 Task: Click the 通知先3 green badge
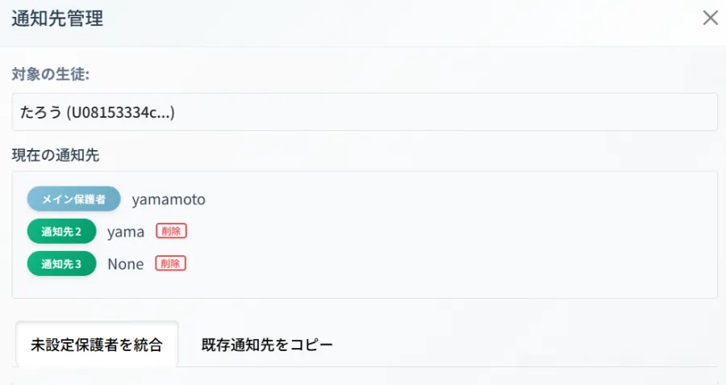(61, 264)
